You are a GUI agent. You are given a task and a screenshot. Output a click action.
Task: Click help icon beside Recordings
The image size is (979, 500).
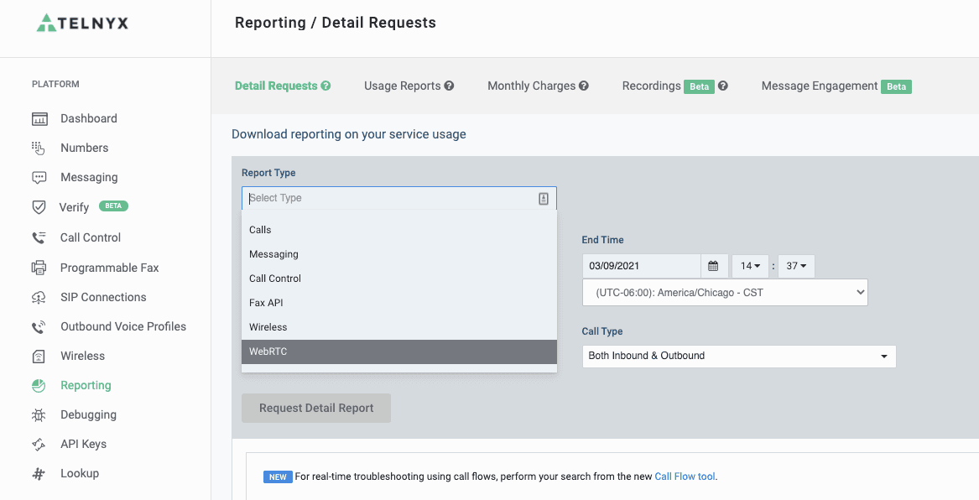tap(723, 86)
